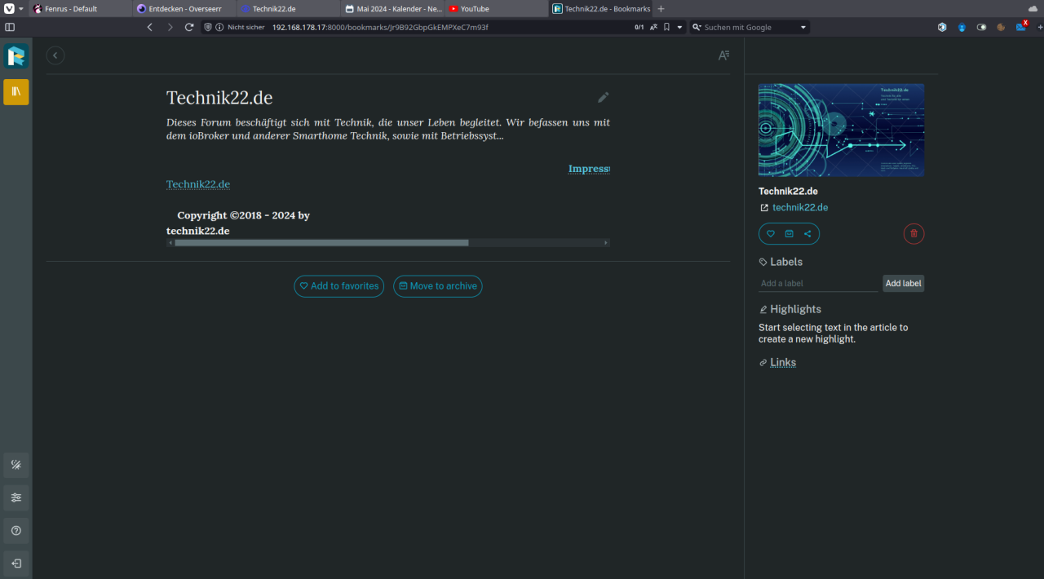Click the external link icon beside technik22.de
This screenshot has height=579, width=1044.
(x=764, y=208)
